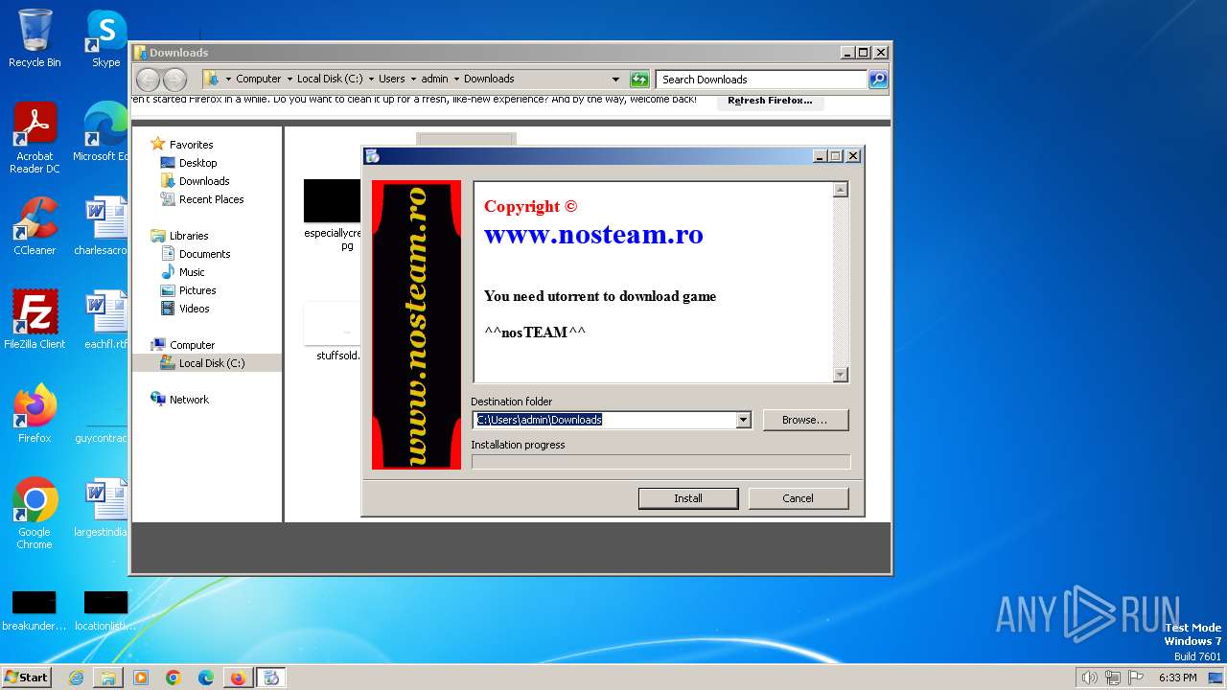Open the address bar history dropdown
This screenshot has width=1227, height=690.
(615, 80)
